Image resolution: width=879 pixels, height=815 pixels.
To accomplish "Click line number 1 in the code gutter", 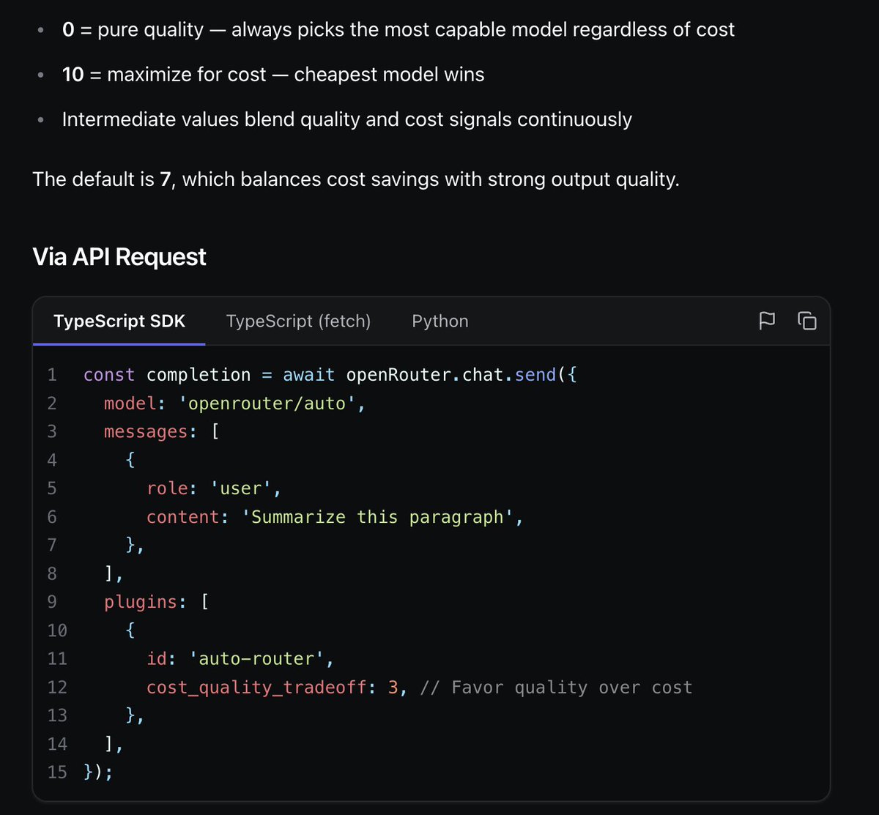I will click(x=52, y=375).
